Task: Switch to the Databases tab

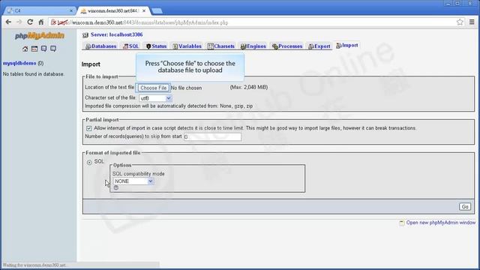Action: click(100, 46)
